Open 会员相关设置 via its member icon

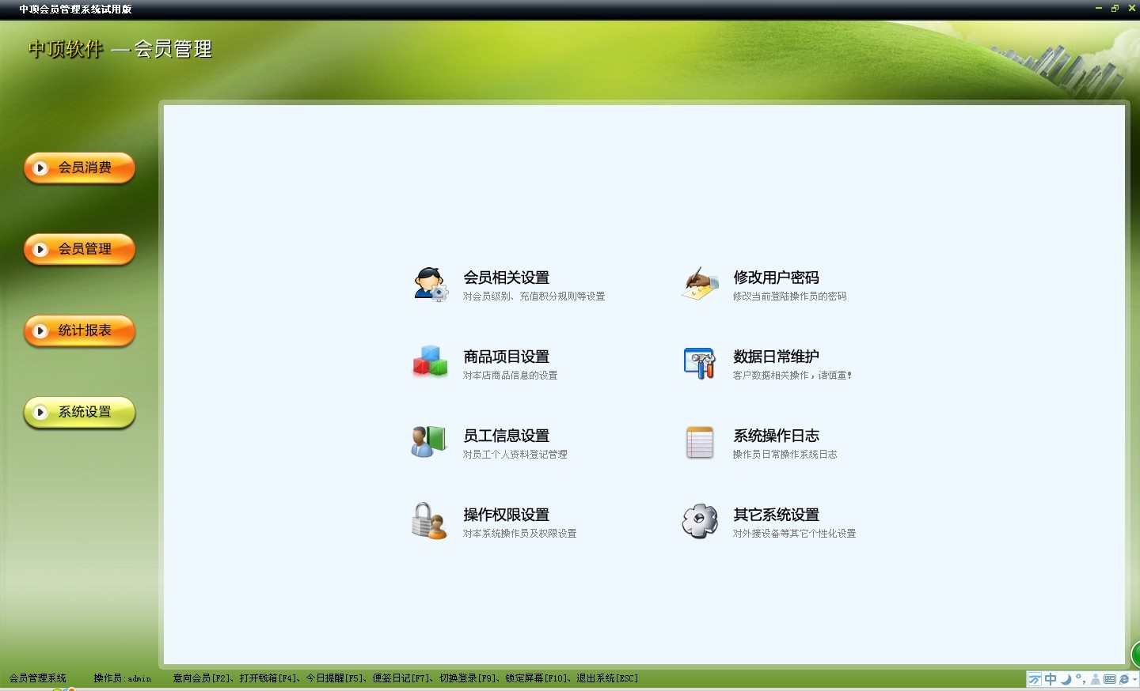pyautogui.click(x=431, y=284)
